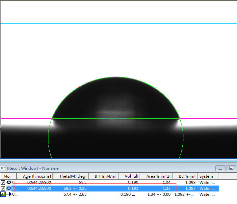This screenshot has height=204, width=237.
Task: Maximize the Result Window panel
Action: point(231,168)
